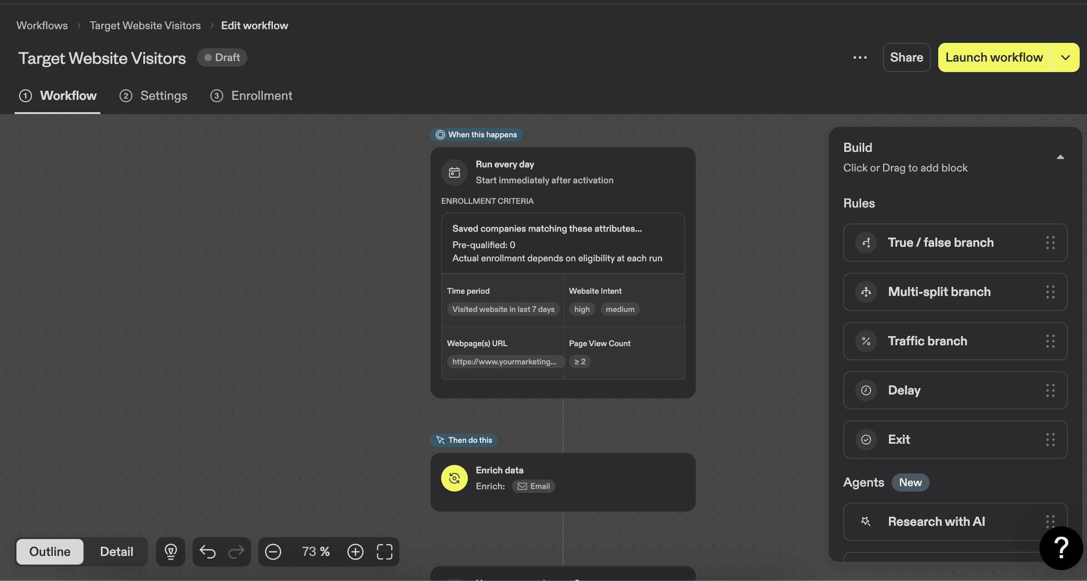Zoom in using the plus control
This screenshot has height=581, width=1087.
click(x=355, y=551)
